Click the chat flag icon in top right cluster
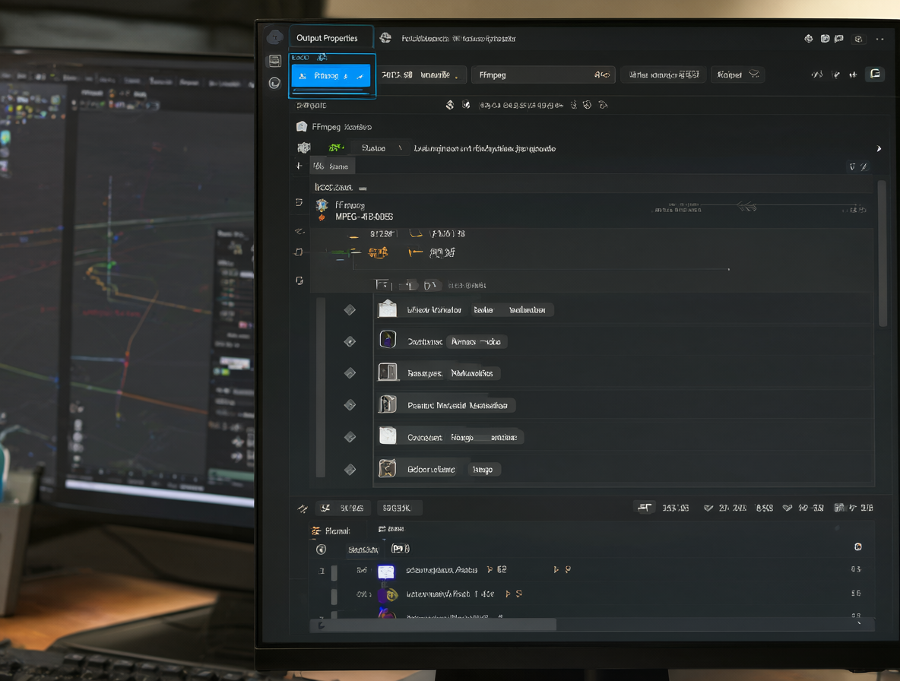The height and width of the screenshot is (681, 900). 839,39
